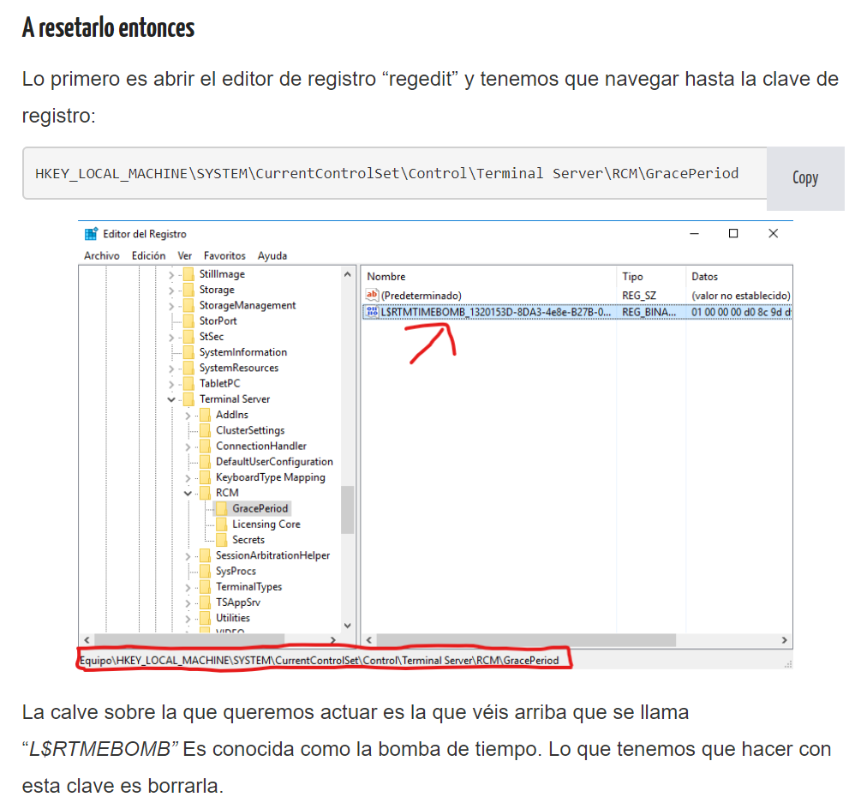Maximize the Editor del Registro window
This screenshot has width=855, height=809.
pos(733,233)
